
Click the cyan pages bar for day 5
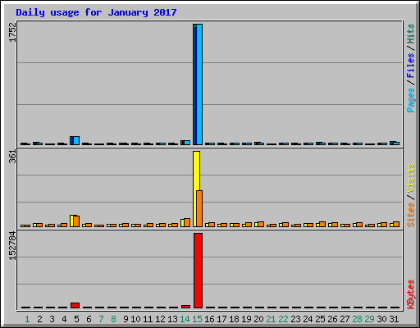click(x=76, y=140)
